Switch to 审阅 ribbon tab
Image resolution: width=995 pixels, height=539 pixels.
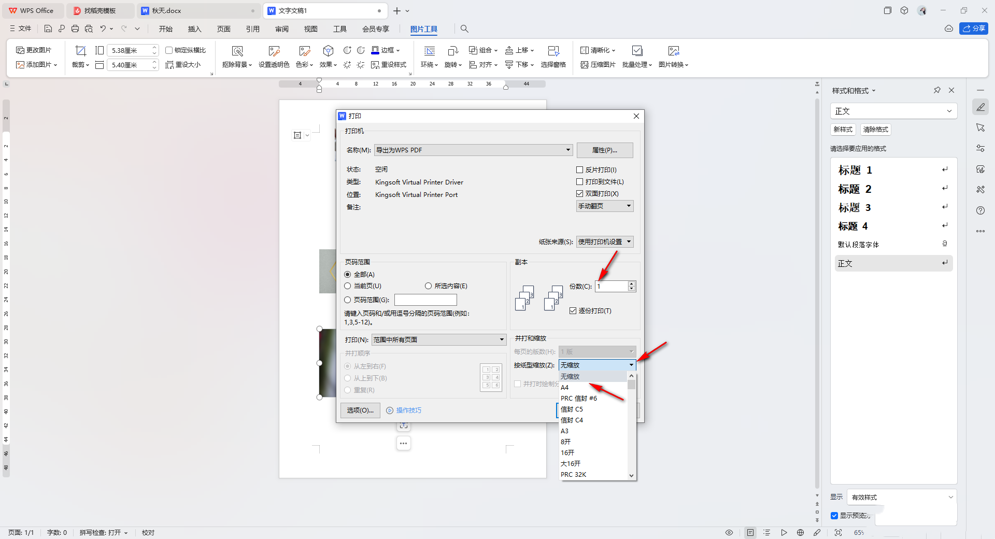point(282,29)
